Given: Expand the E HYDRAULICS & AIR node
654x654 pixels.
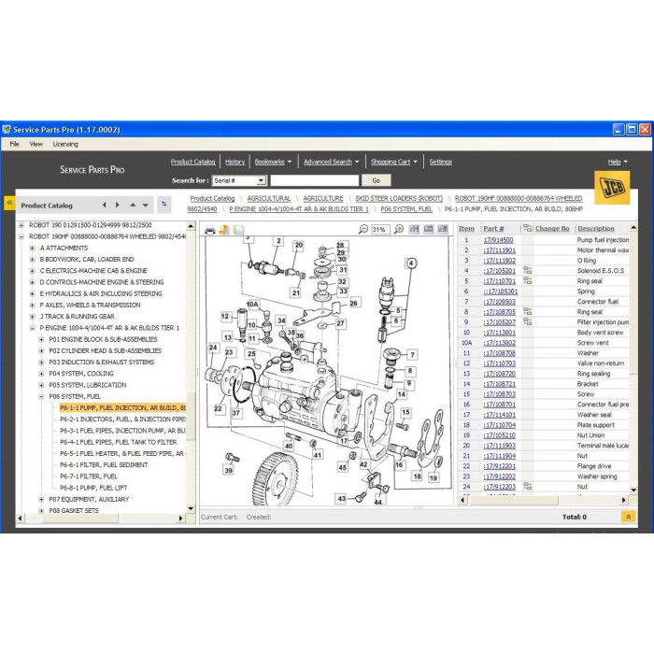Looking at the screenshot, I should 32,293.
